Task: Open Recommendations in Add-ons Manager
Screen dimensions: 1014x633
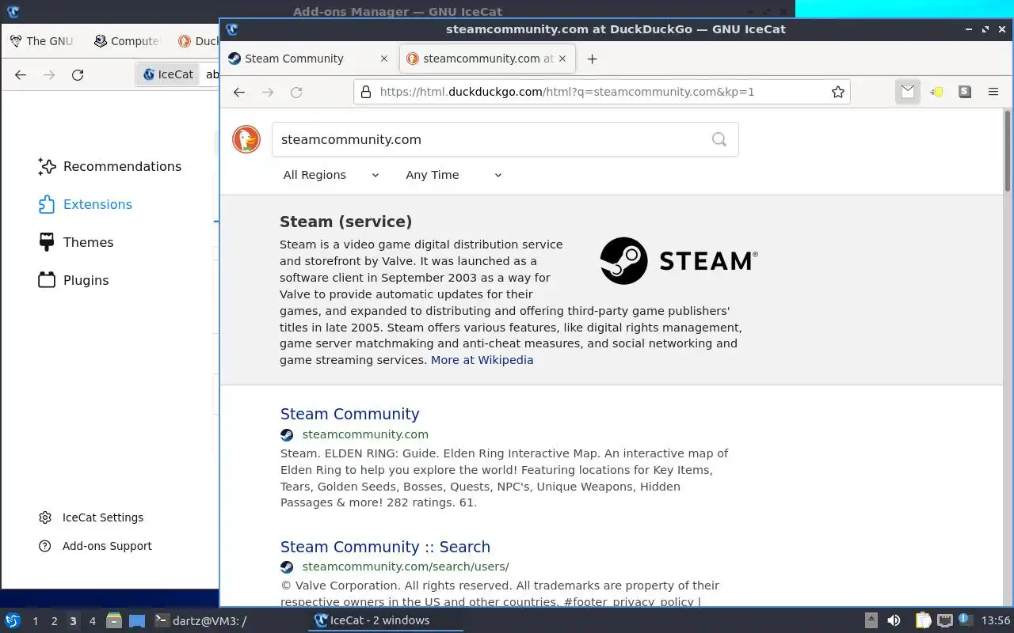Action: [x=111, y=166]
